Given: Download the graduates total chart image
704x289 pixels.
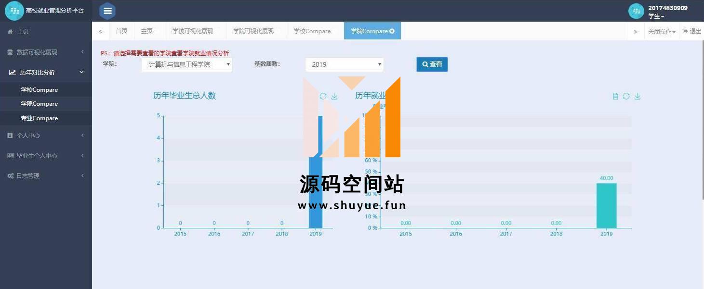Looking at the screenshot, I should click(334, 96).
